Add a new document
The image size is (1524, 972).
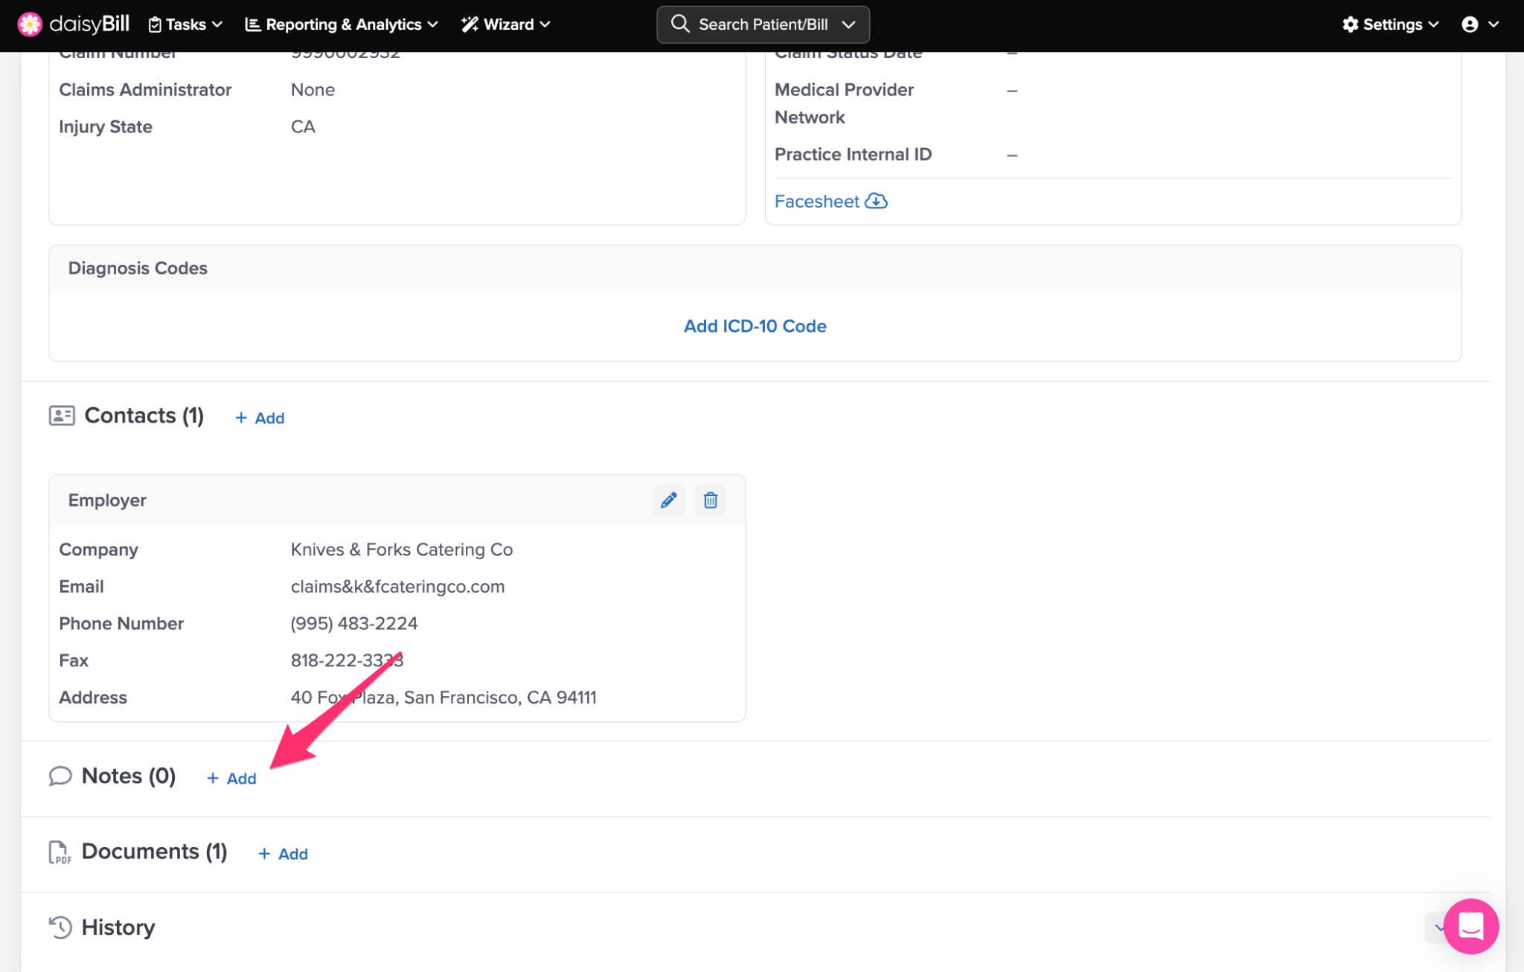tap(283, 854)
